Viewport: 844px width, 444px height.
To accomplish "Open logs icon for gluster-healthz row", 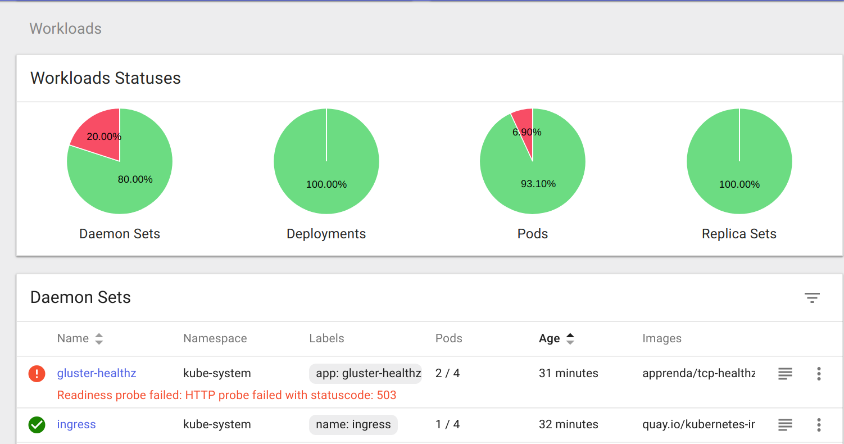I will 785,373.
